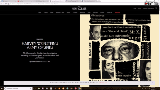Open the Podcasts section
Viewport: 160px width, 90px height.
pos(95,12)
